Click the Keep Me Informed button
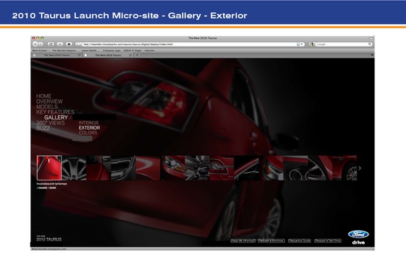Image resolution: width=406 pixels, height=262 pixels. pos(243,241)
